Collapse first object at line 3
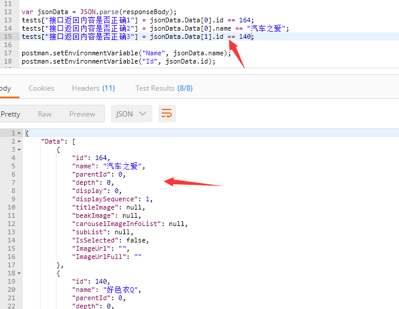 point(19,149)
